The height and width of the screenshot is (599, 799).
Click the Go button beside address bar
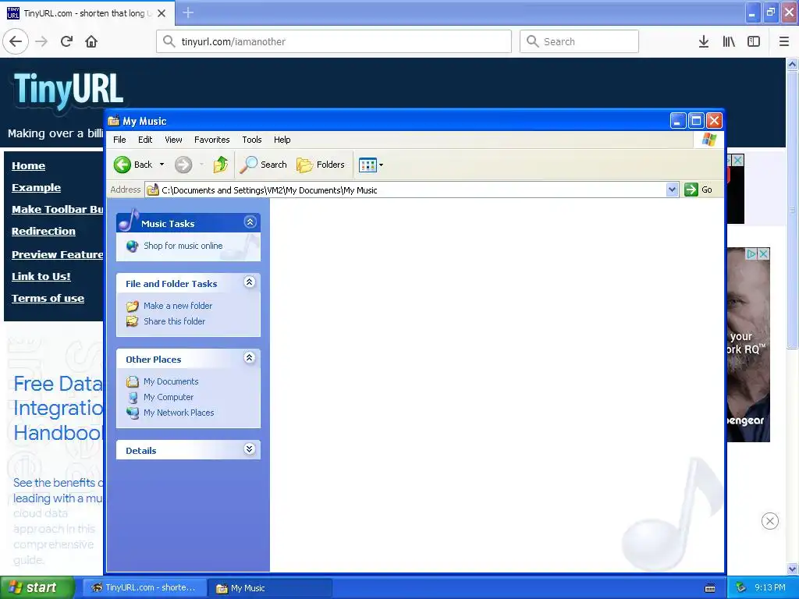698,190
